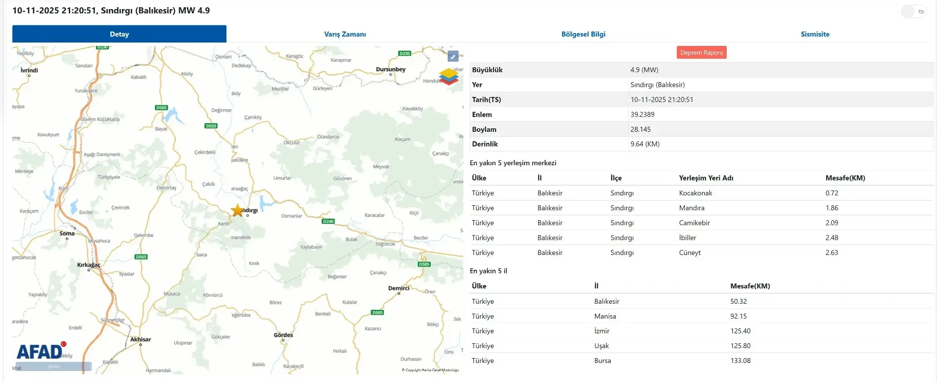The height and width of the screenshot is (382, 937).
Task: Select the Dursunbey town marker
Action: click(x=390, y=74)
